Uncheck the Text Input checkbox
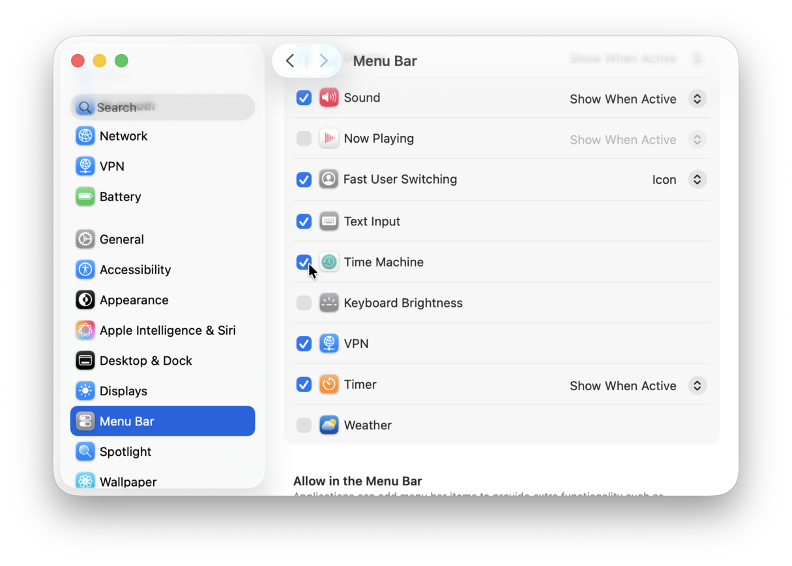Image resolution: width=792 pixels, height=566 pixels. click(304, 221)
